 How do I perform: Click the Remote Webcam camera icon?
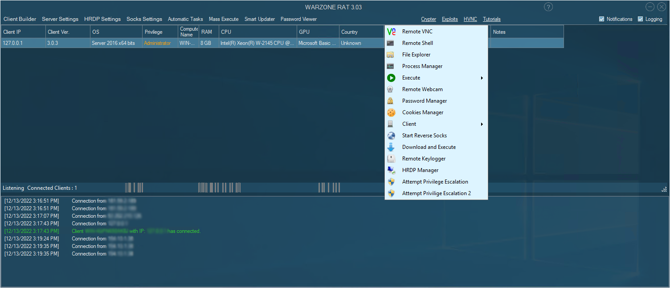point(391,89)
